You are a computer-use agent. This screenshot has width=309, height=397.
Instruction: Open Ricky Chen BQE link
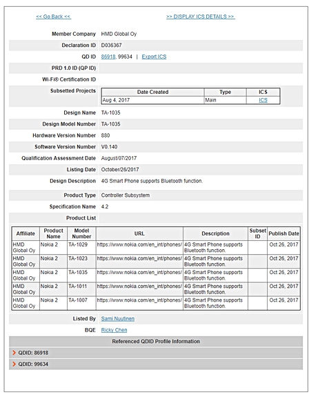point(114,330)
